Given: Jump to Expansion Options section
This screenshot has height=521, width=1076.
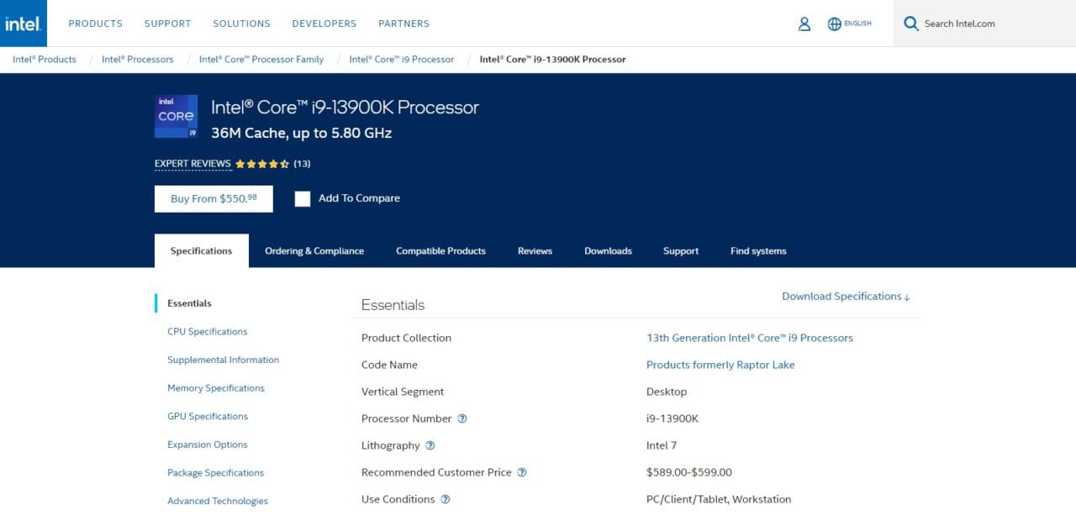Looking at the screenshot, I should 208,445.
